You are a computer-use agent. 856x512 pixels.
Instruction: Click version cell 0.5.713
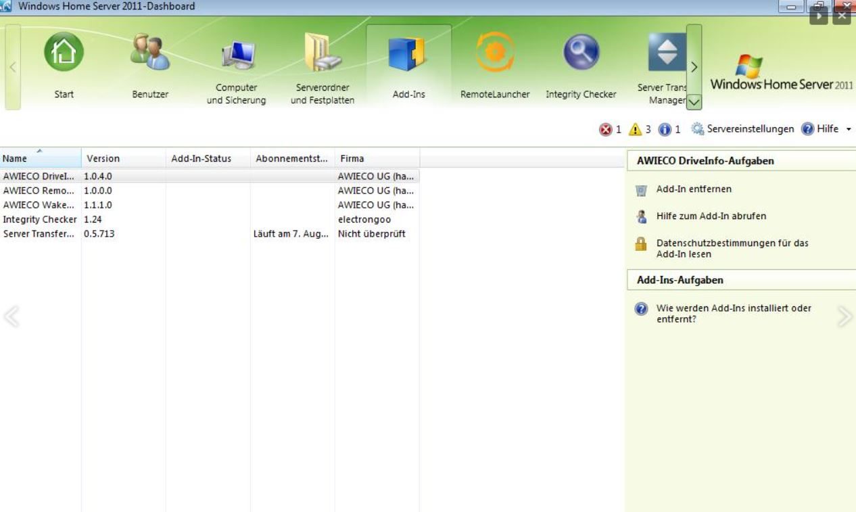99,234
